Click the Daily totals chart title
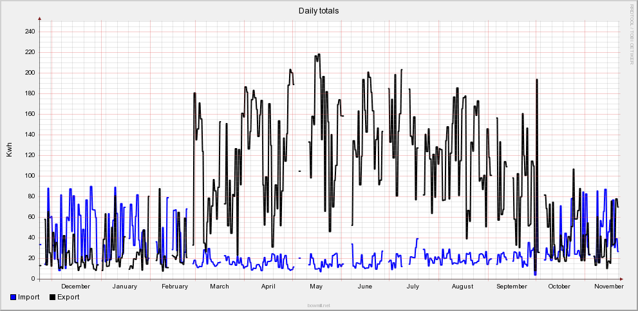Viewport: 638px width, 311px height. (319, 11)
